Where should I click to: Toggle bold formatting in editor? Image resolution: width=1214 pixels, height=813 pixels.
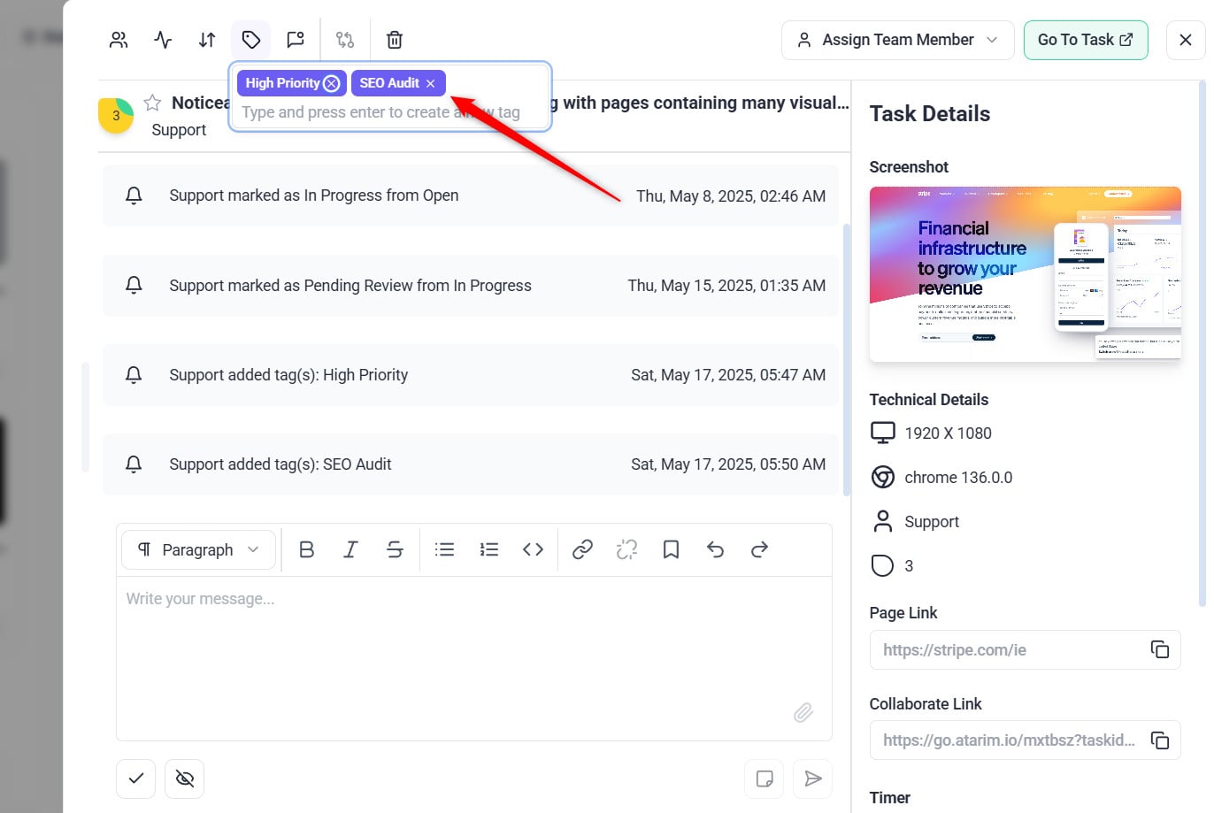[306, 549]
